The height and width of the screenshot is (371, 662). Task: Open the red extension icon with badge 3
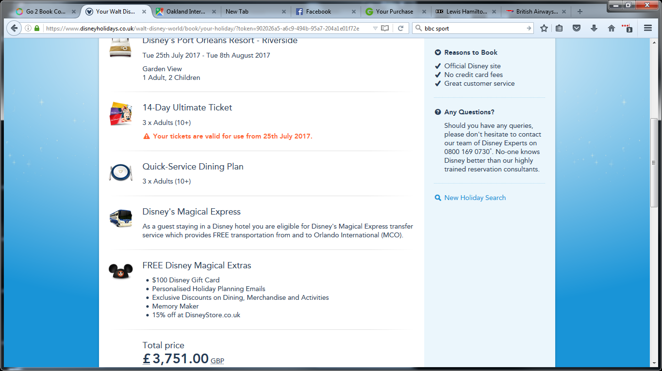pyautogui.click(x=627, y=28)
